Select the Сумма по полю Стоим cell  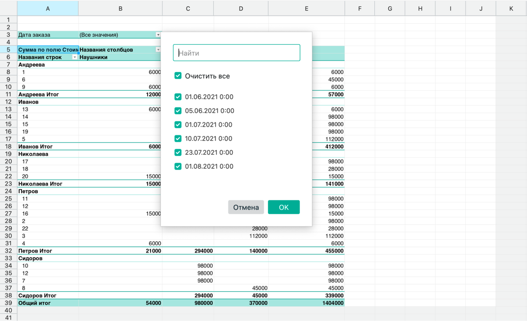pos(48,50)
